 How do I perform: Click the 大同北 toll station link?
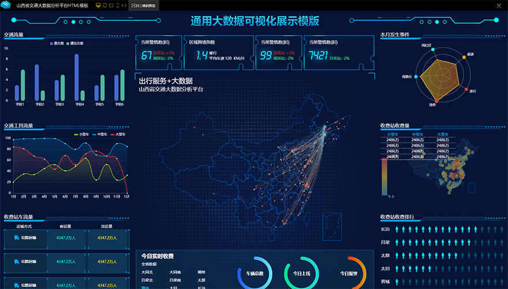click(x=147, y=272)
